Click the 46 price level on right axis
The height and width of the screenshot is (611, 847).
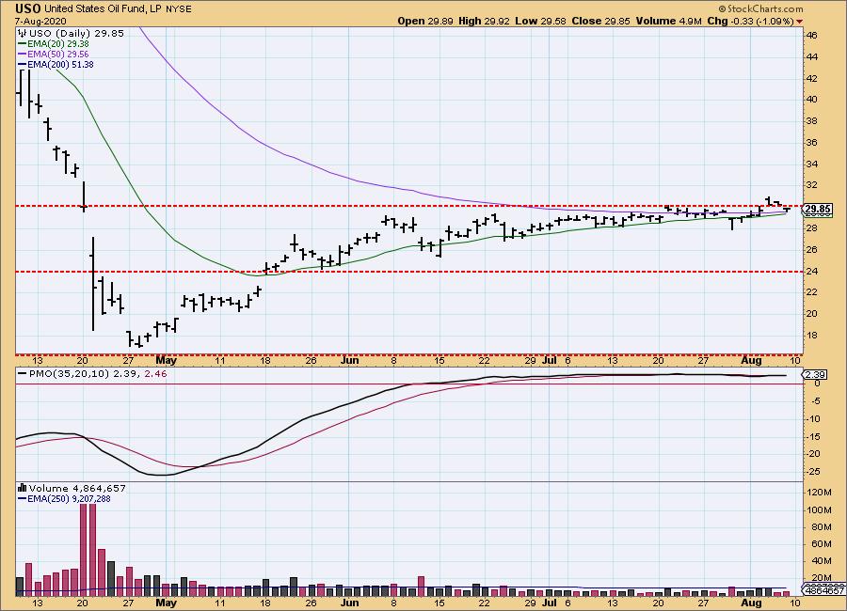811,36
